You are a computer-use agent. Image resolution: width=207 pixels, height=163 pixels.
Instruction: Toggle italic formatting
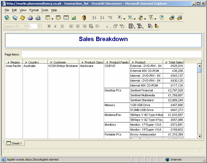pos(55,26)
